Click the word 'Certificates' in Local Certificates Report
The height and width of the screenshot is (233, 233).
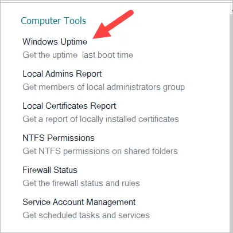pyautogui.click(x=68, y=106)
